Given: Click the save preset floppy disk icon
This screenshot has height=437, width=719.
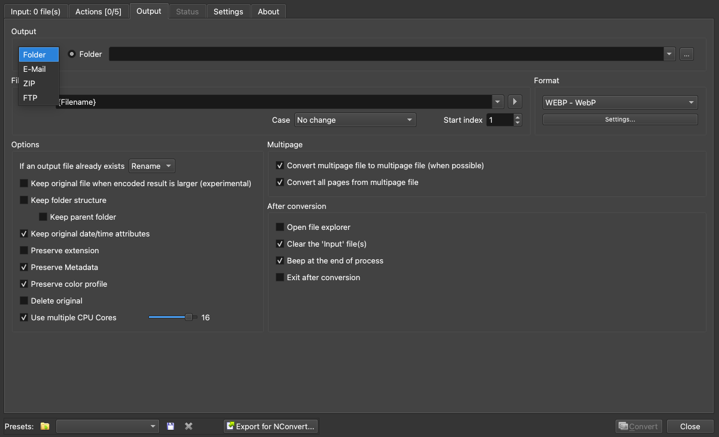Looking at the screenshot, I should (x=170, y=426).
